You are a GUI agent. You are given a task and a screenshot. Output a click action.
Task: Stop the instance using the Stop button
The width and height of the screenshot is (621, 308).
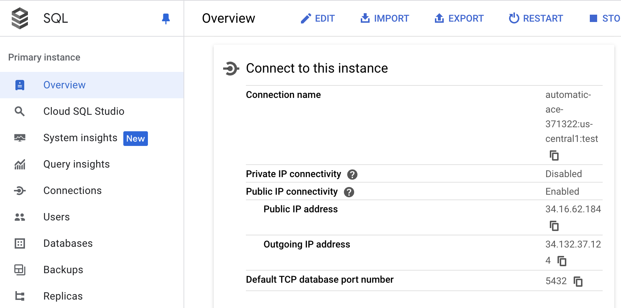click(x=604, y=18)
